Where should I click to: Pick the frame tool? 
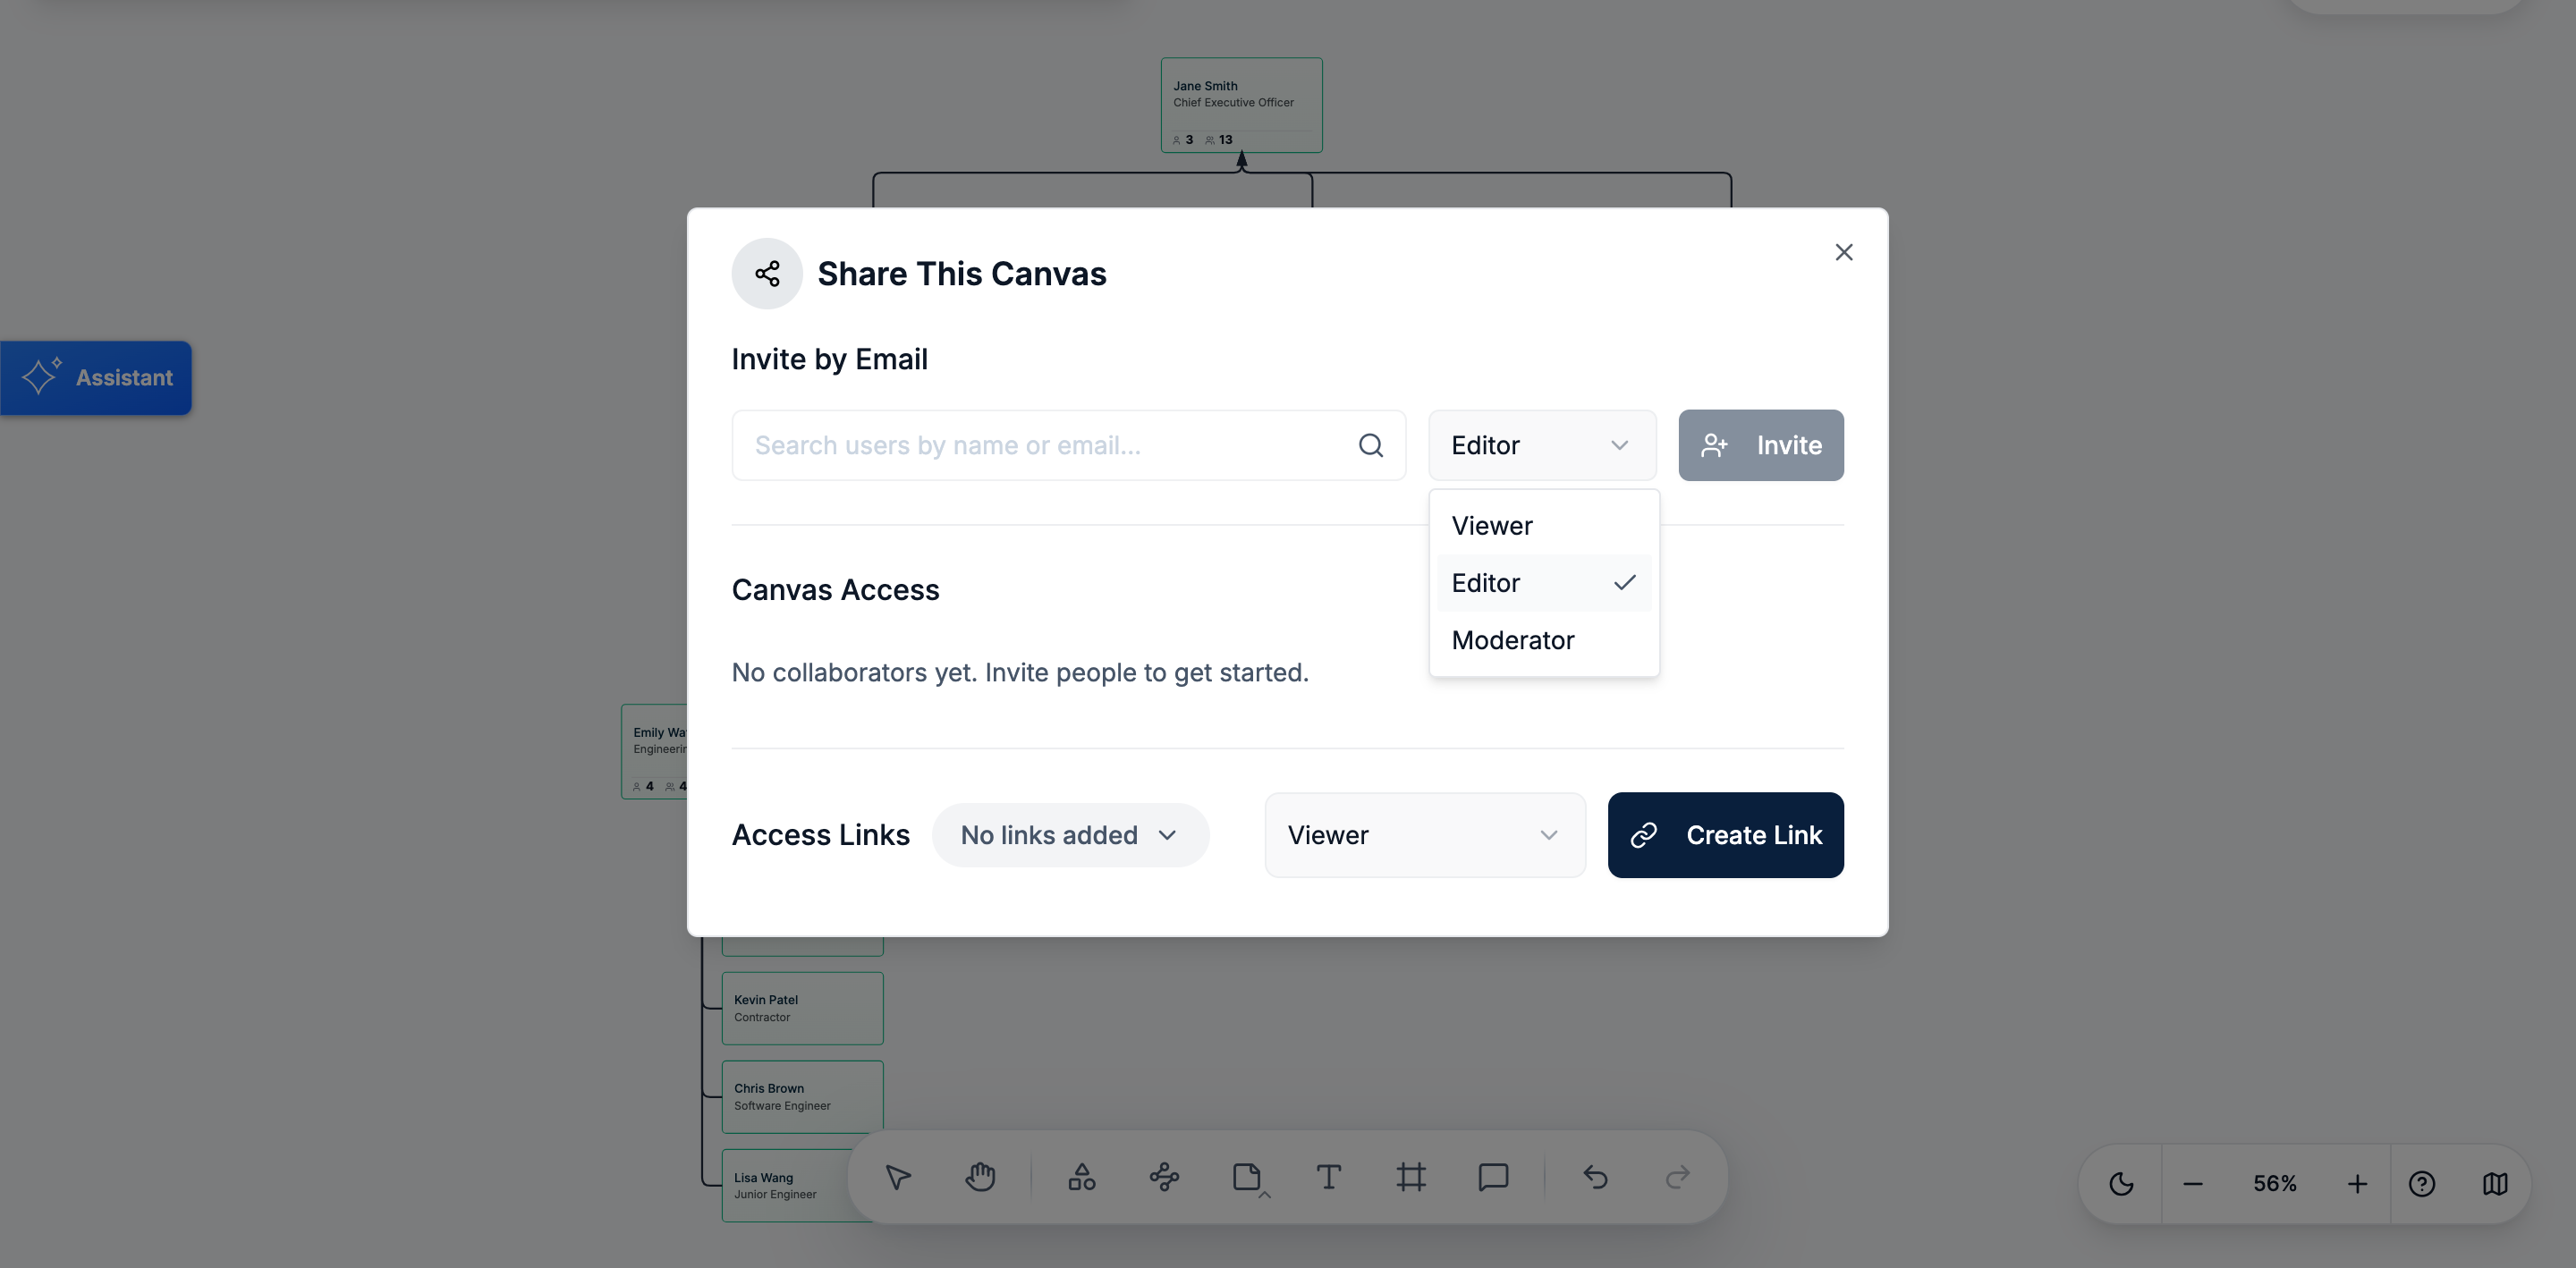tap(1411, 1177)
